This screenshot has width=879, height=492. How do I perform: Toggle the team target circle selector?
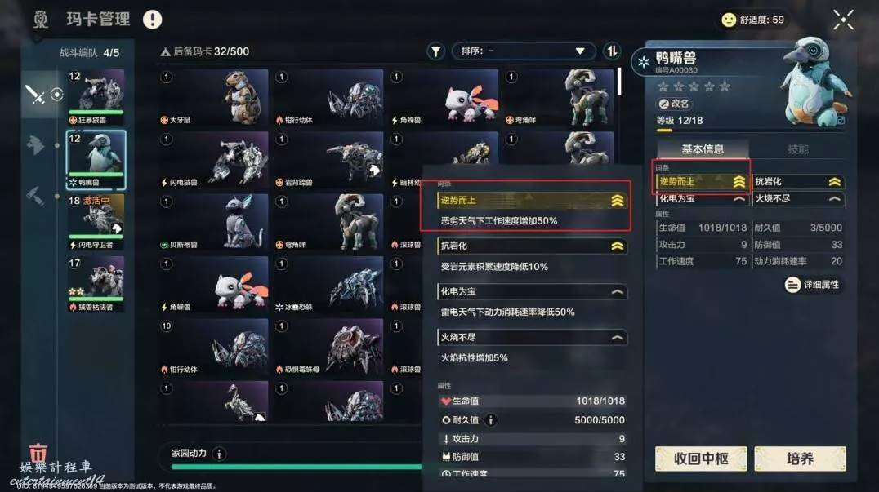[x=57, y=94]
